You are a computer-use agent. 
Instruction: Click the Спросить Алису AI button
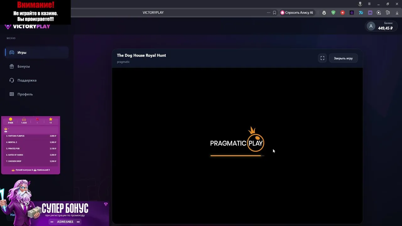click(297, 13)
